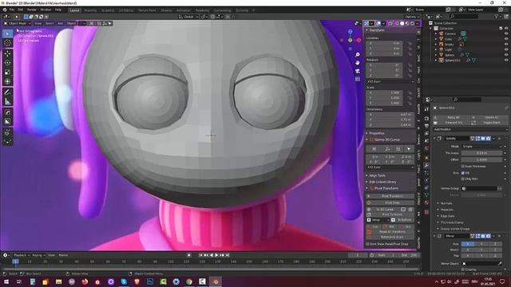Screen dimensions: 511x287
Task: Hide the Camera object in outliner
Action: (506, 33)
